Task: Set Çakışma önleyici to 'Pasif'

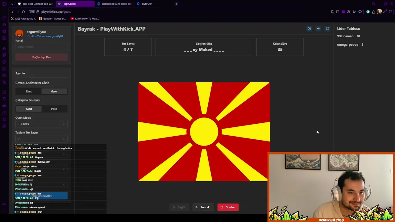Action: (54, 109)
